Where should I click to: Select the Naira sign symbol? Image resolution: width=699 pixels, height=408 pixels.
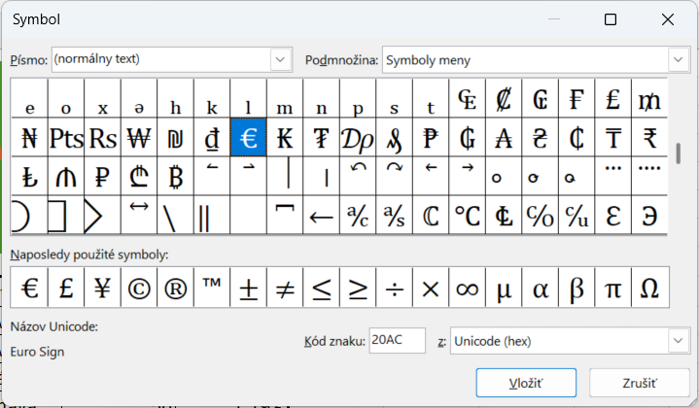(29, 137)
